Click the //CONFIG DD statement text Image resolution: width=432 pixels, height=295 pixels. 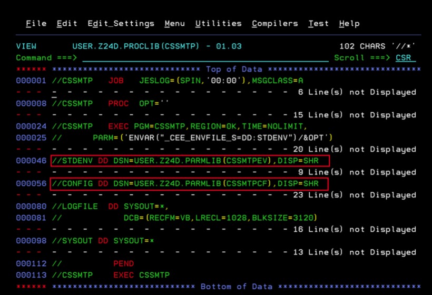pyautogui.click(x=185, y=183)
